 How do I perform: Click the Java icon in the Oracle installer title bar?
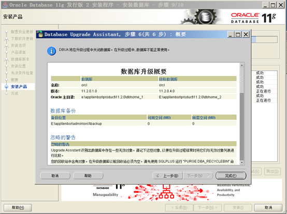coord(5,5)
